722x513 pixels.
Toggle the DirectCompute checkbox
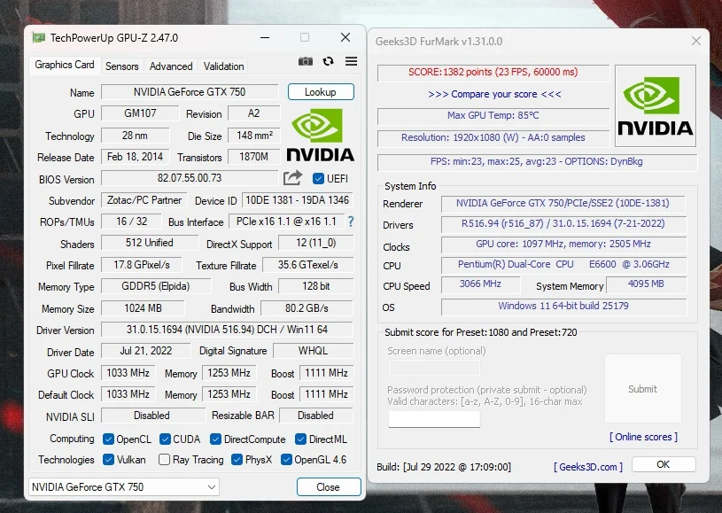215,439
